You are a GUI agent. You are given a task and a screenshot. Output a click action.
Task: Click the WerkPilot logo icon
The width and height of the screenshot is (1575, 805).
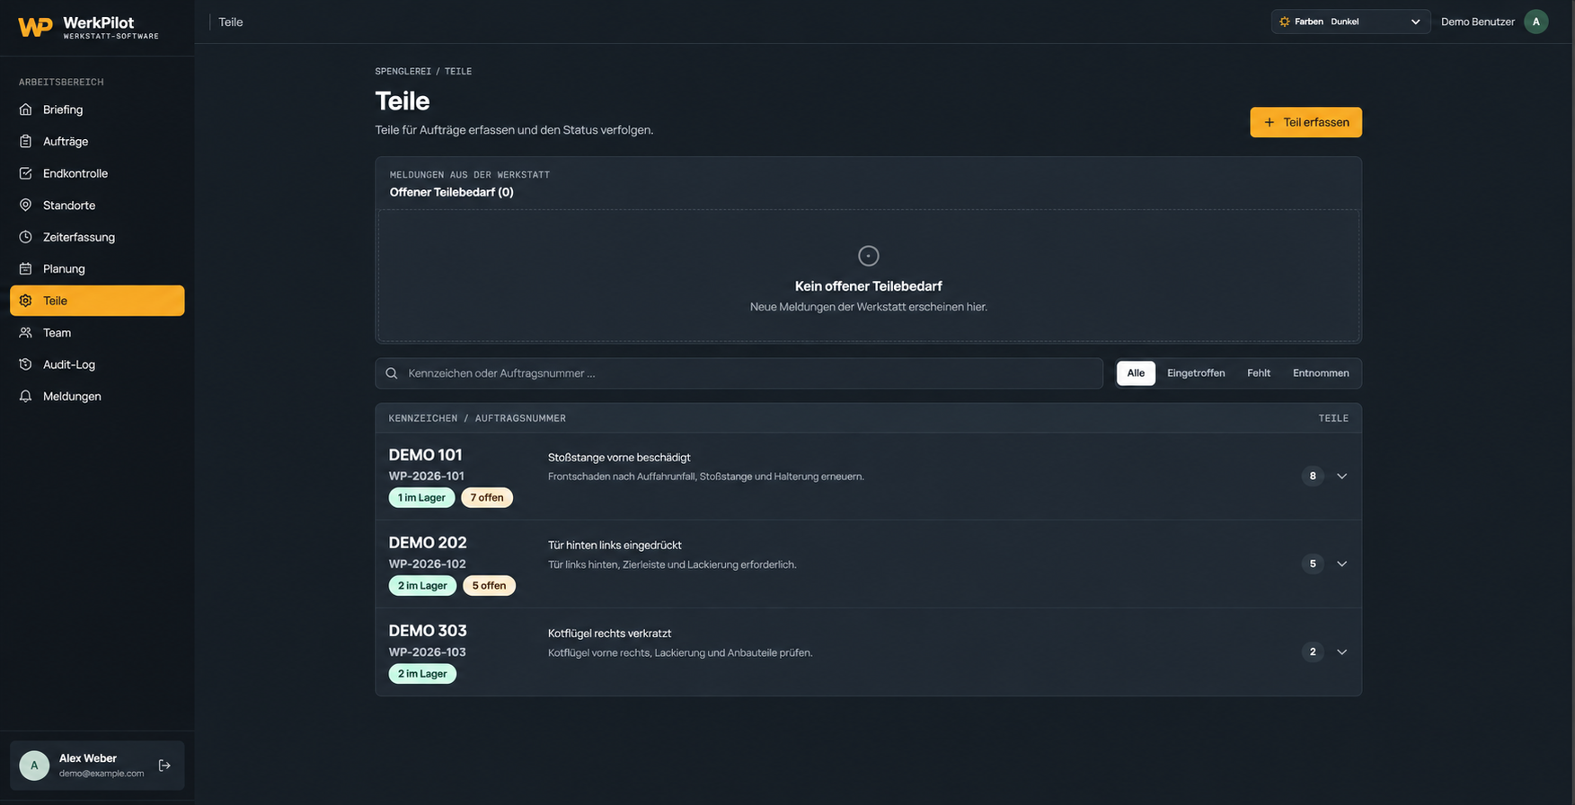click(35, 27)
